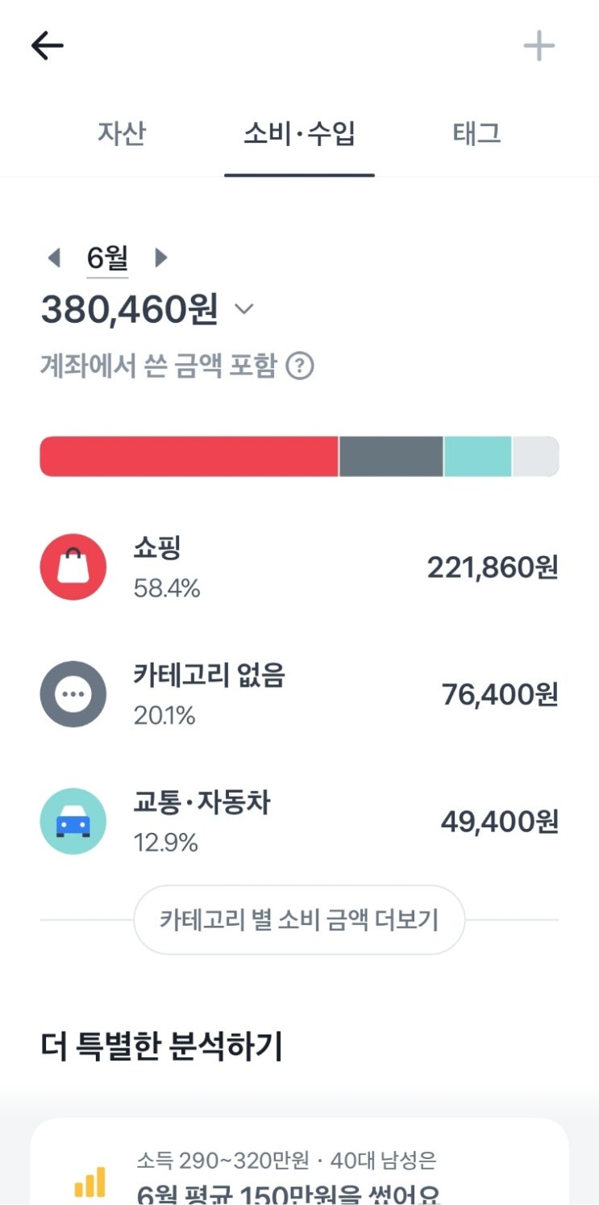Tap the back arrow icon
599x1205 pixels.
(48, 46)
